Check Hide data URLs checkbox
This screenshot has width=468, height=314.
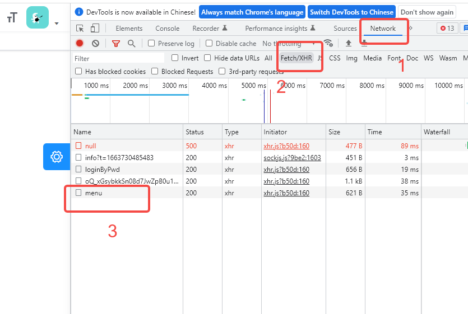tap(207, 58)
